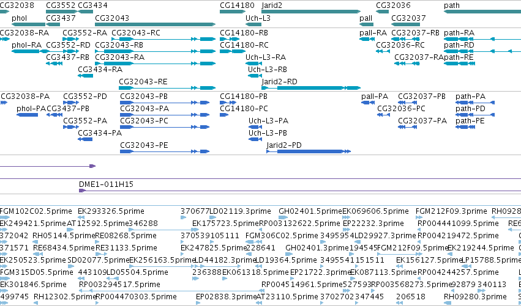Select protein Jarid2-PD label
The width and height of the screenshot is (521, 306).
click(284, 145)
